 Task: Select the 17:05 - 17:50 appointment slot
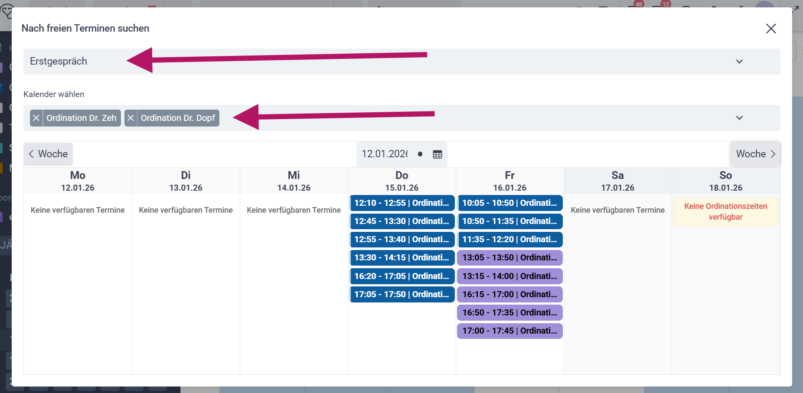[x=402, y=294]
